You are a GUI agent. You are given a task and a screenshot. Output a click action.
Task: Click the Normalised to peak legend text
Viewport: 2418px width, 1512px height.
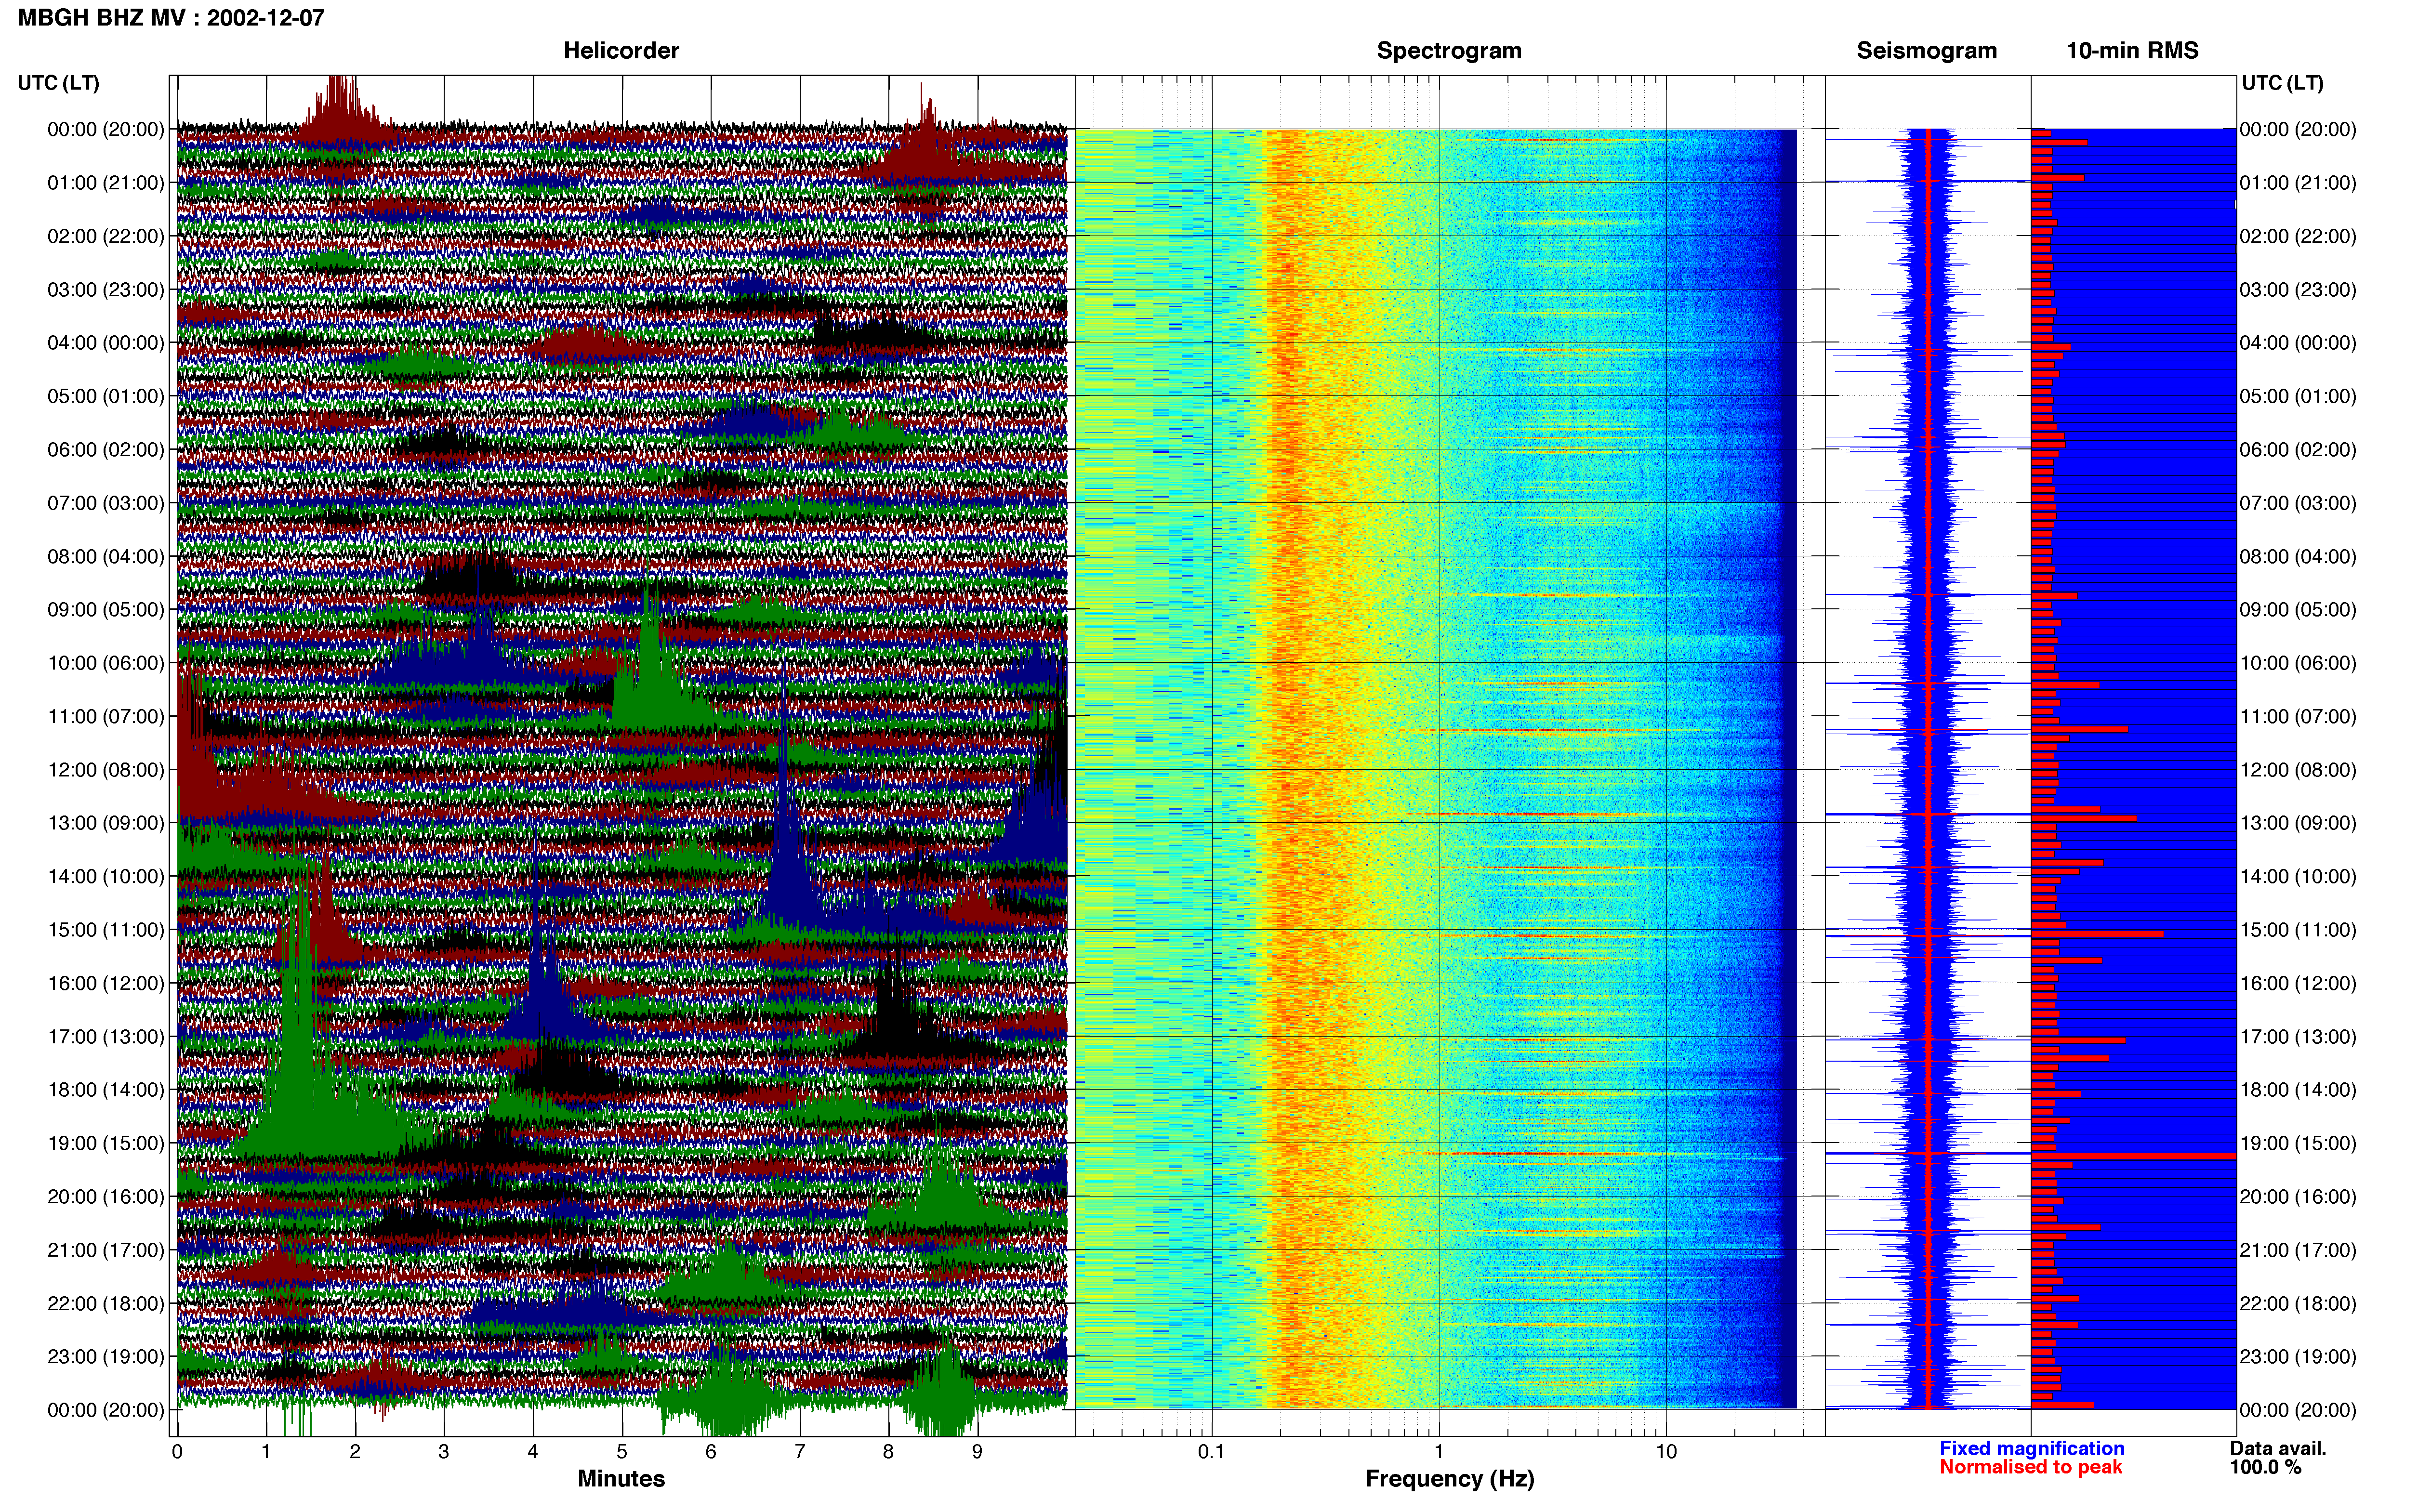pos(2030,1467)
